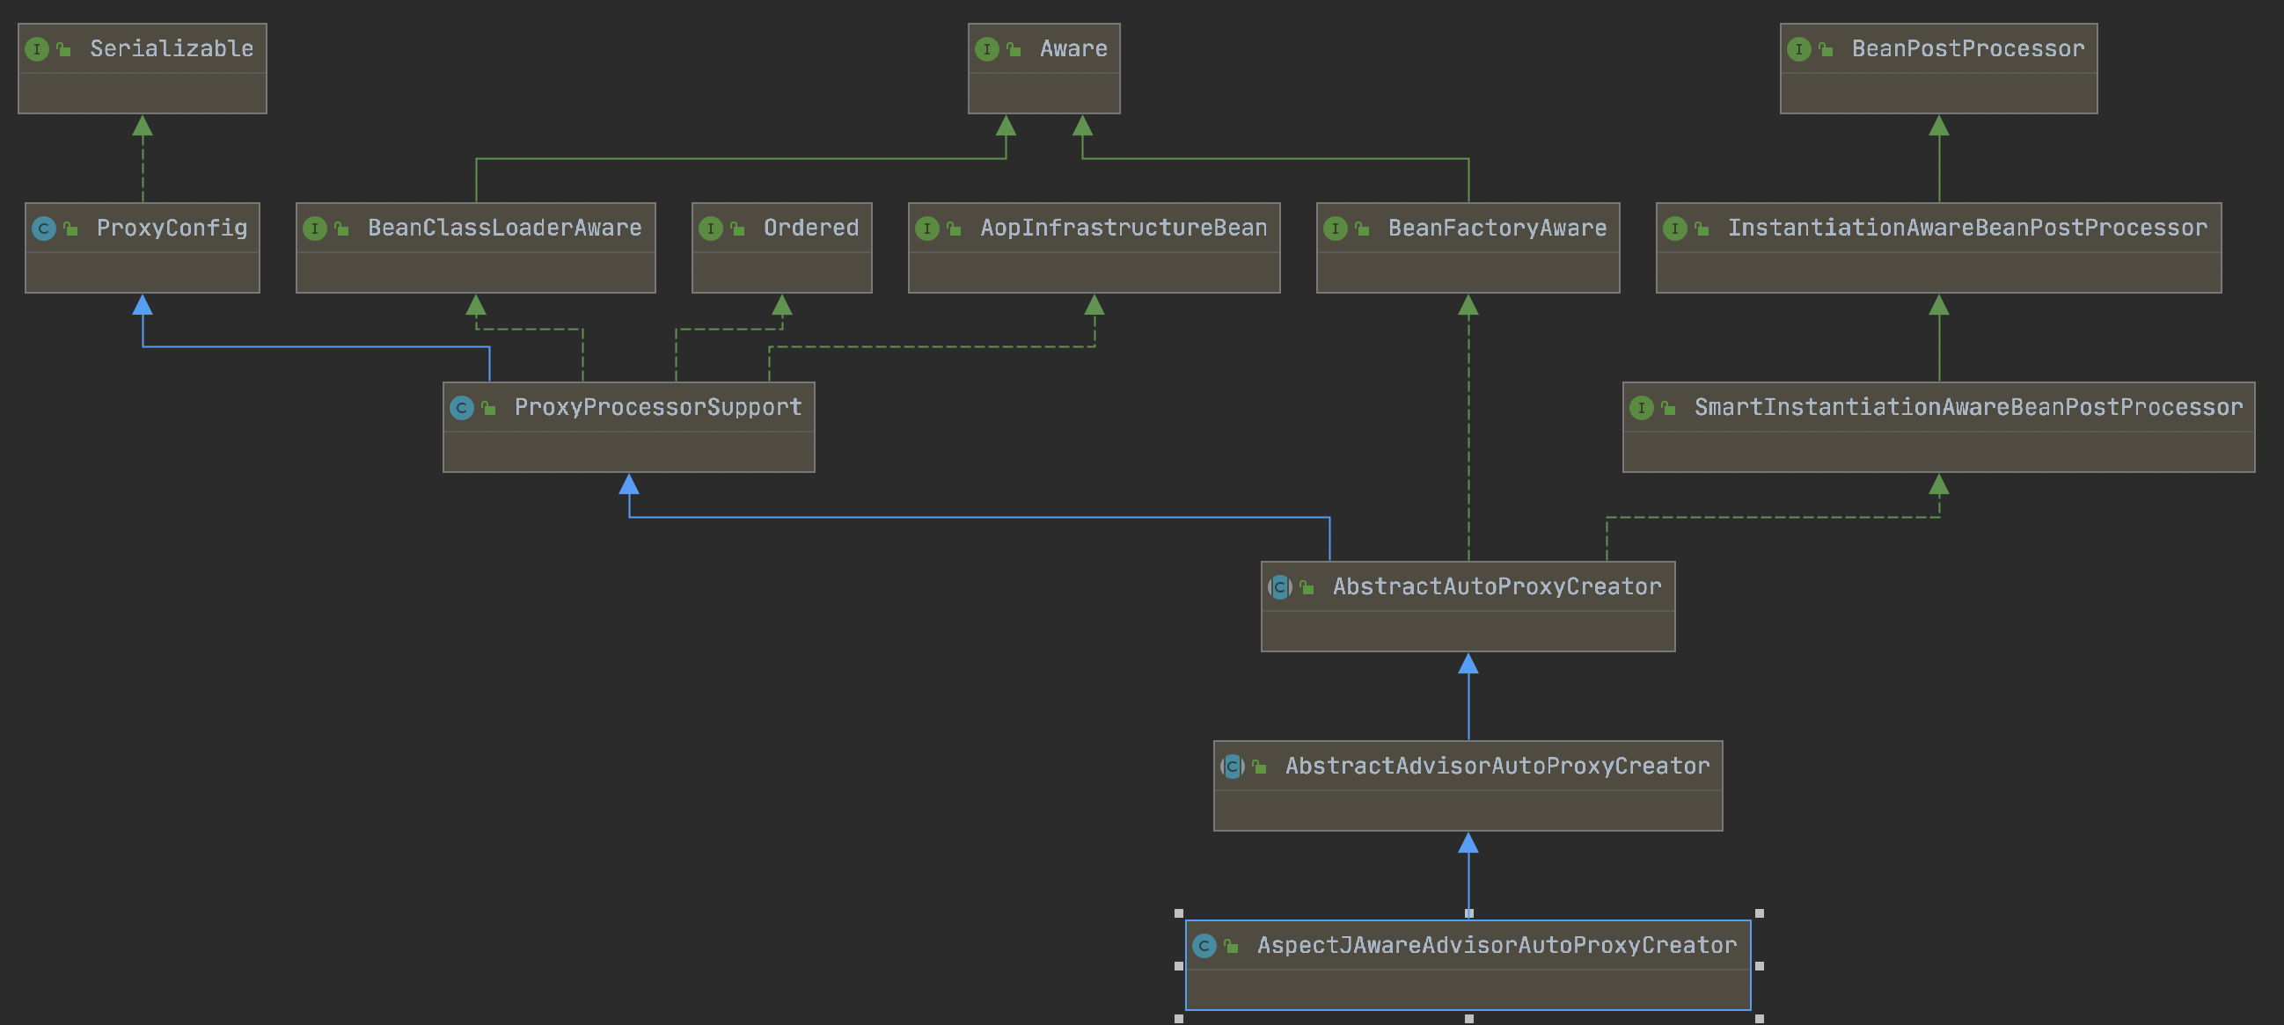The width and height of the screenshot is (2284, 1025).
Task: Click the BeanPostProcessor interface icon
Action: click(x=1799, y=48)
